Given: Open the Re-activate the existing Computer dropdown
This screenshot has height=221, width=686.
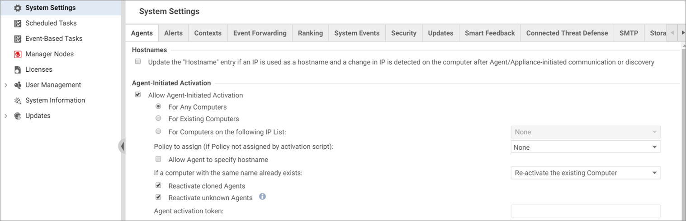Looking at the screenshot, I should 586,173.
